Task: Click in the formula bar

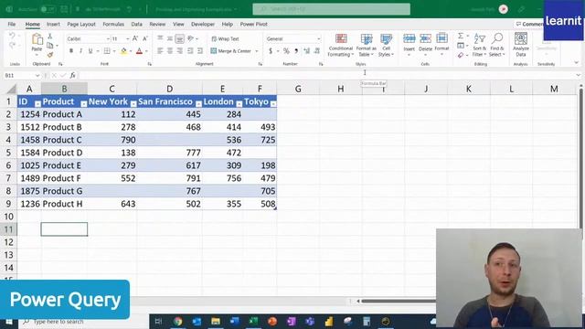Action: point(327,75)
